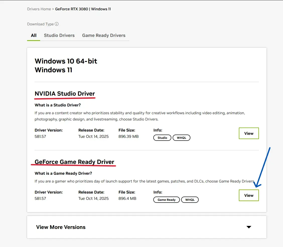Click the GeForce Game Ready Driver heading
The height and width of the screenshot is (247, 283).
tap(74, 162)
